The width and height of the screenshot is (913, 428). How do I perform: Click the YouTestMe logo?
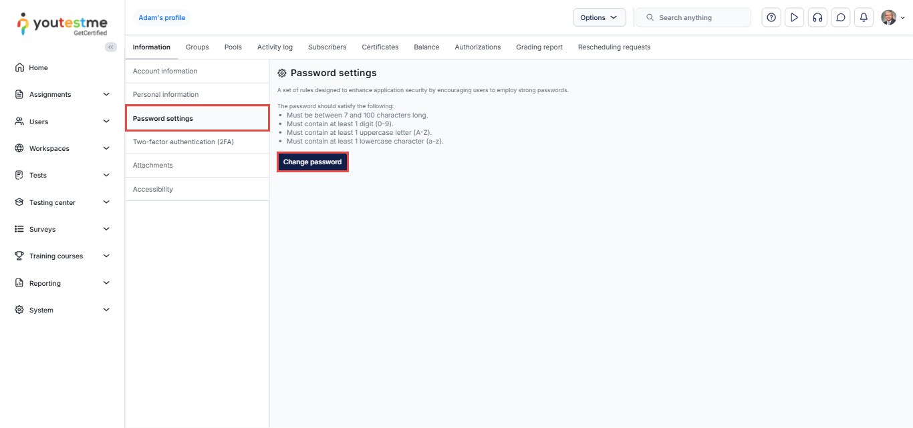62,23
